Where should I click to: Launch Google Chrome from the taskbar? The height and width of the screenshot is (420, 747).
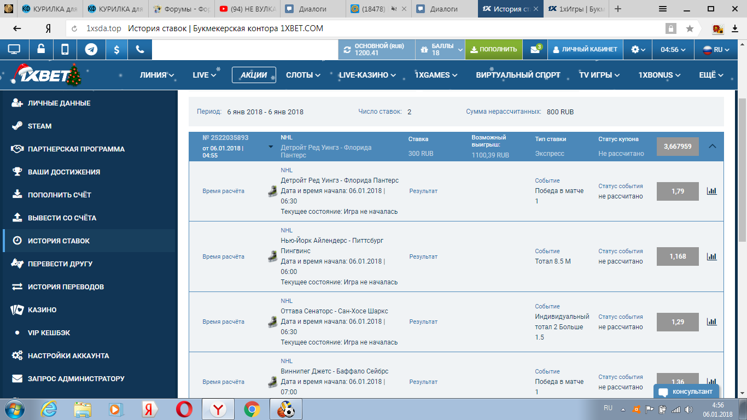[252, 409]
